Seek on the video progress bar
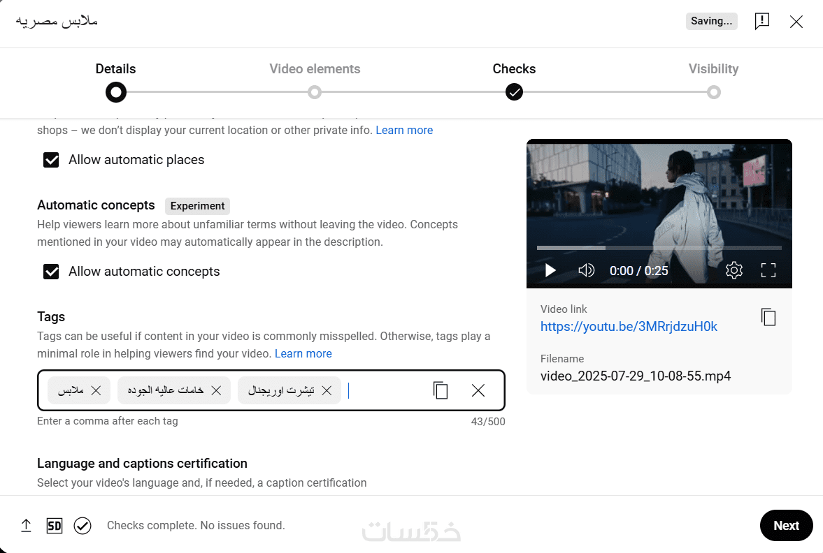 659,247
